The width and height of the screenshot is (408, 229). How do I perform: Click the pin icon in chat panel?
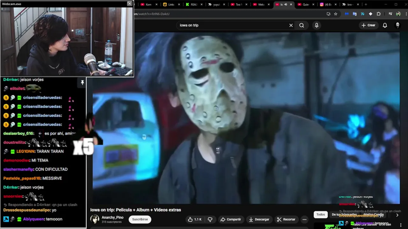click(82, 82)
